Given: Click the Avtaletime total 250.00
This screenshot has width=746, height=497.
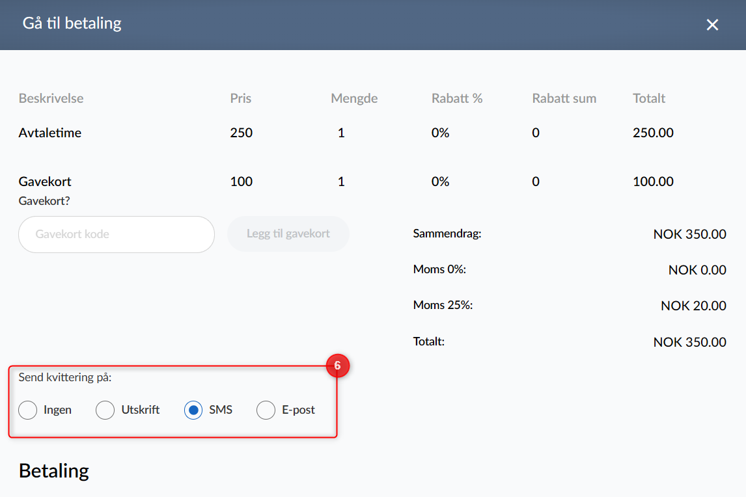Looking at the screenshot, I should pyautogui.click(x=653, y=133).
